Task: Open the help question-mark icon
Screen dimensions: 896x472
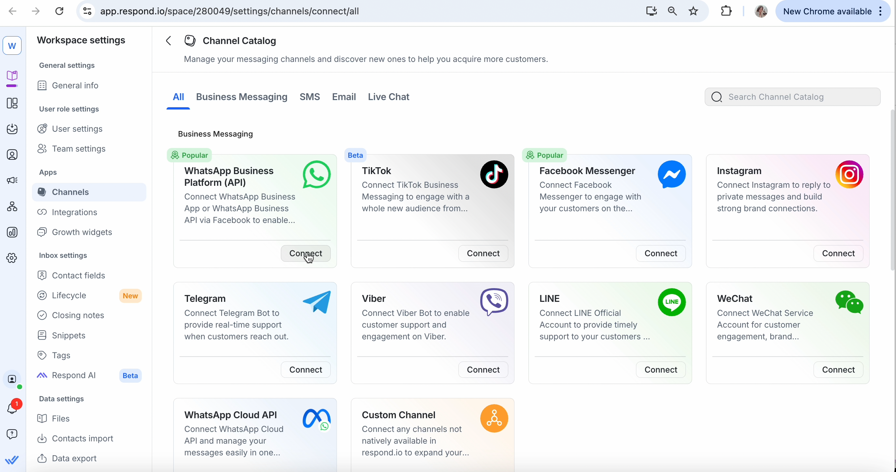Action: coord(12,434)
